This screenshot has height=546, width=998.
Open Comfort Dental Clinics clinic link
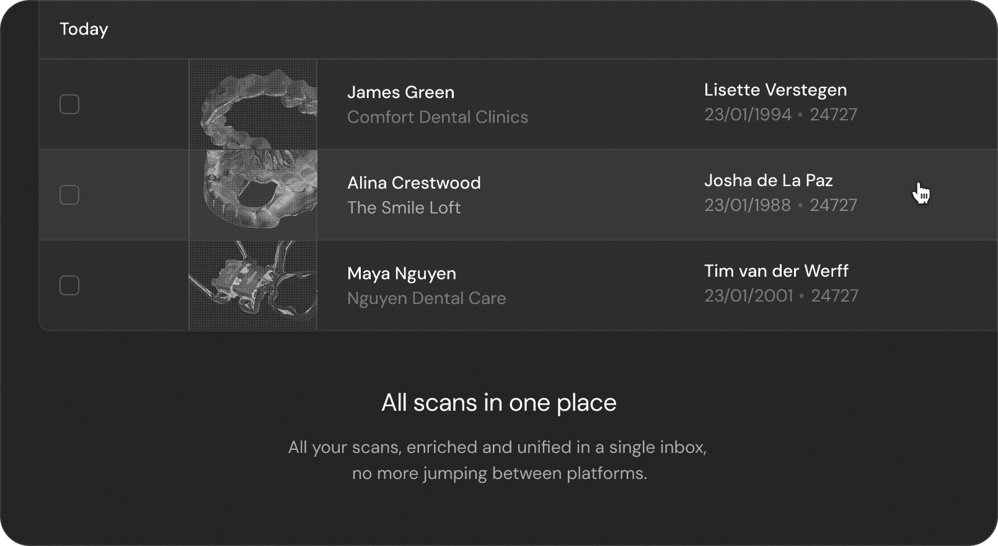click(x=438, y=117)
